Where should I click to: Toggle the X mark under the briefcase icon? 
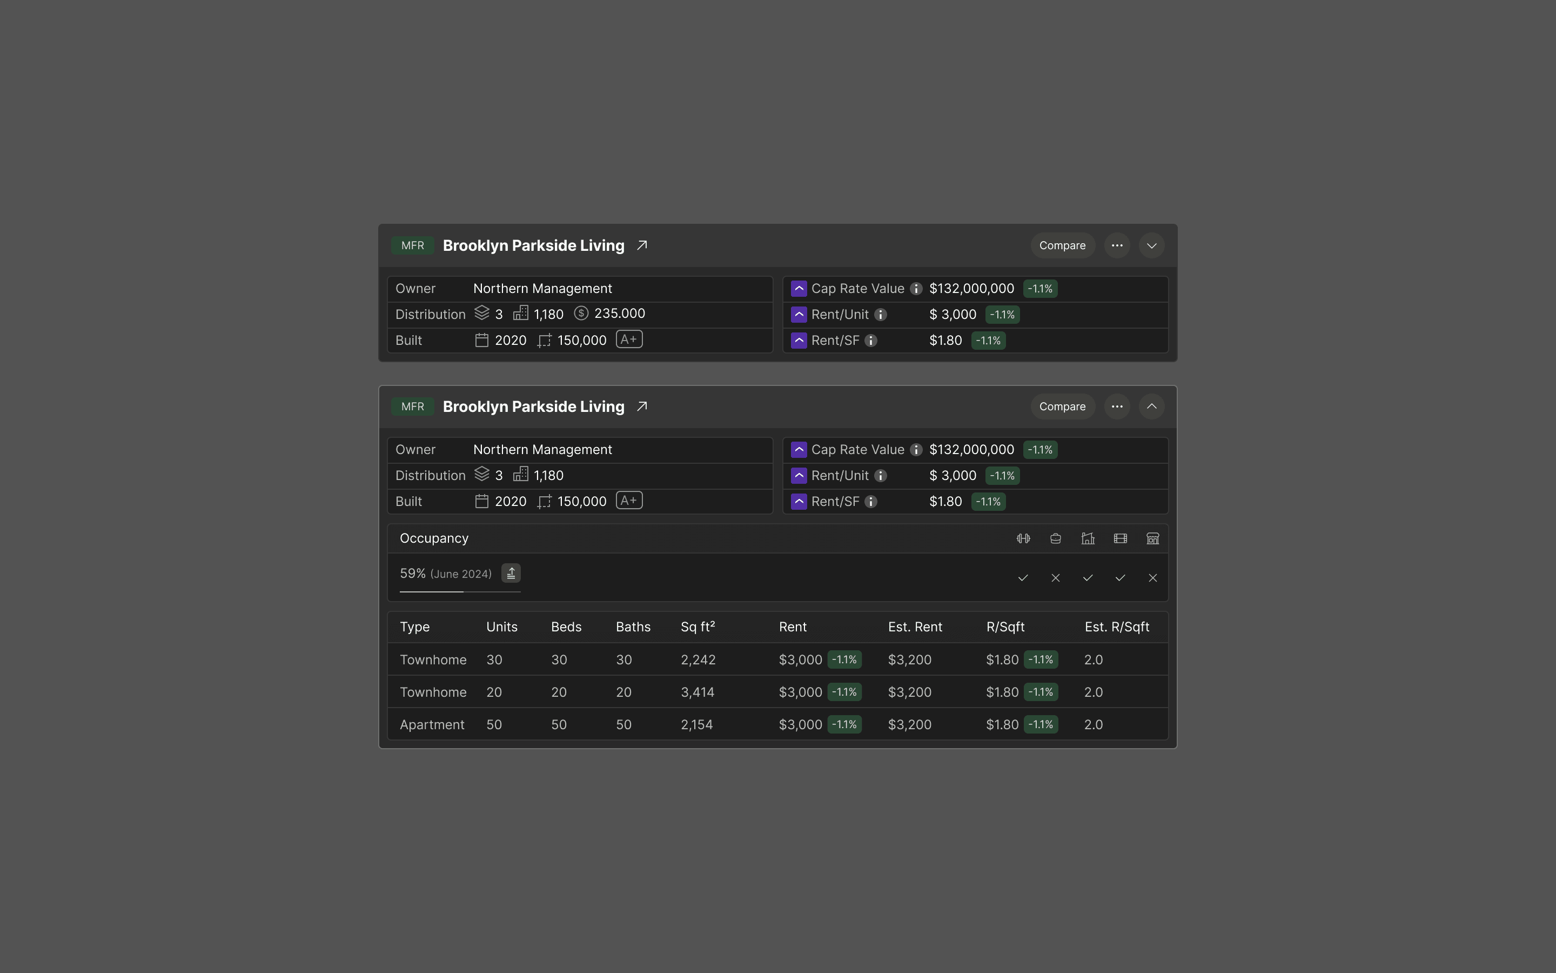coord(1055,578)
